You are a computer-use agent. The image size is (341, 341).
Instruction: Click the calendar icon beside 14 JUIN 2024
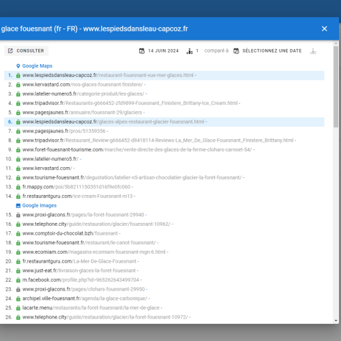tap(142, 51)
